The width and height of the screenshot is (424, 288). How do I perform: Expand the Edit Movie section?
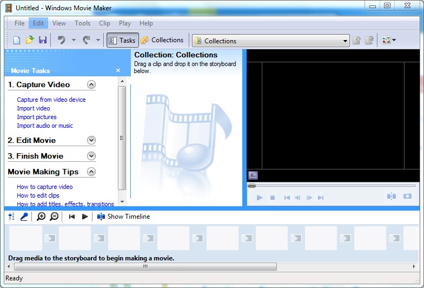coord(91,140)
